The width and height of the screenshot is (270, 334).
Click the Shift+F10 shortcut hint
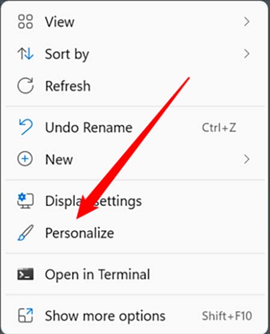(x=227, y=315)
